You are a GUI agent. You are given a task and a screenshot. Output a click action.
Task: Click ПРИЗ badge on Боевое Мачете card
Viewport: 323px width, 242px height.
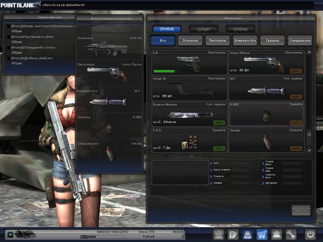(x=219, y=123)
